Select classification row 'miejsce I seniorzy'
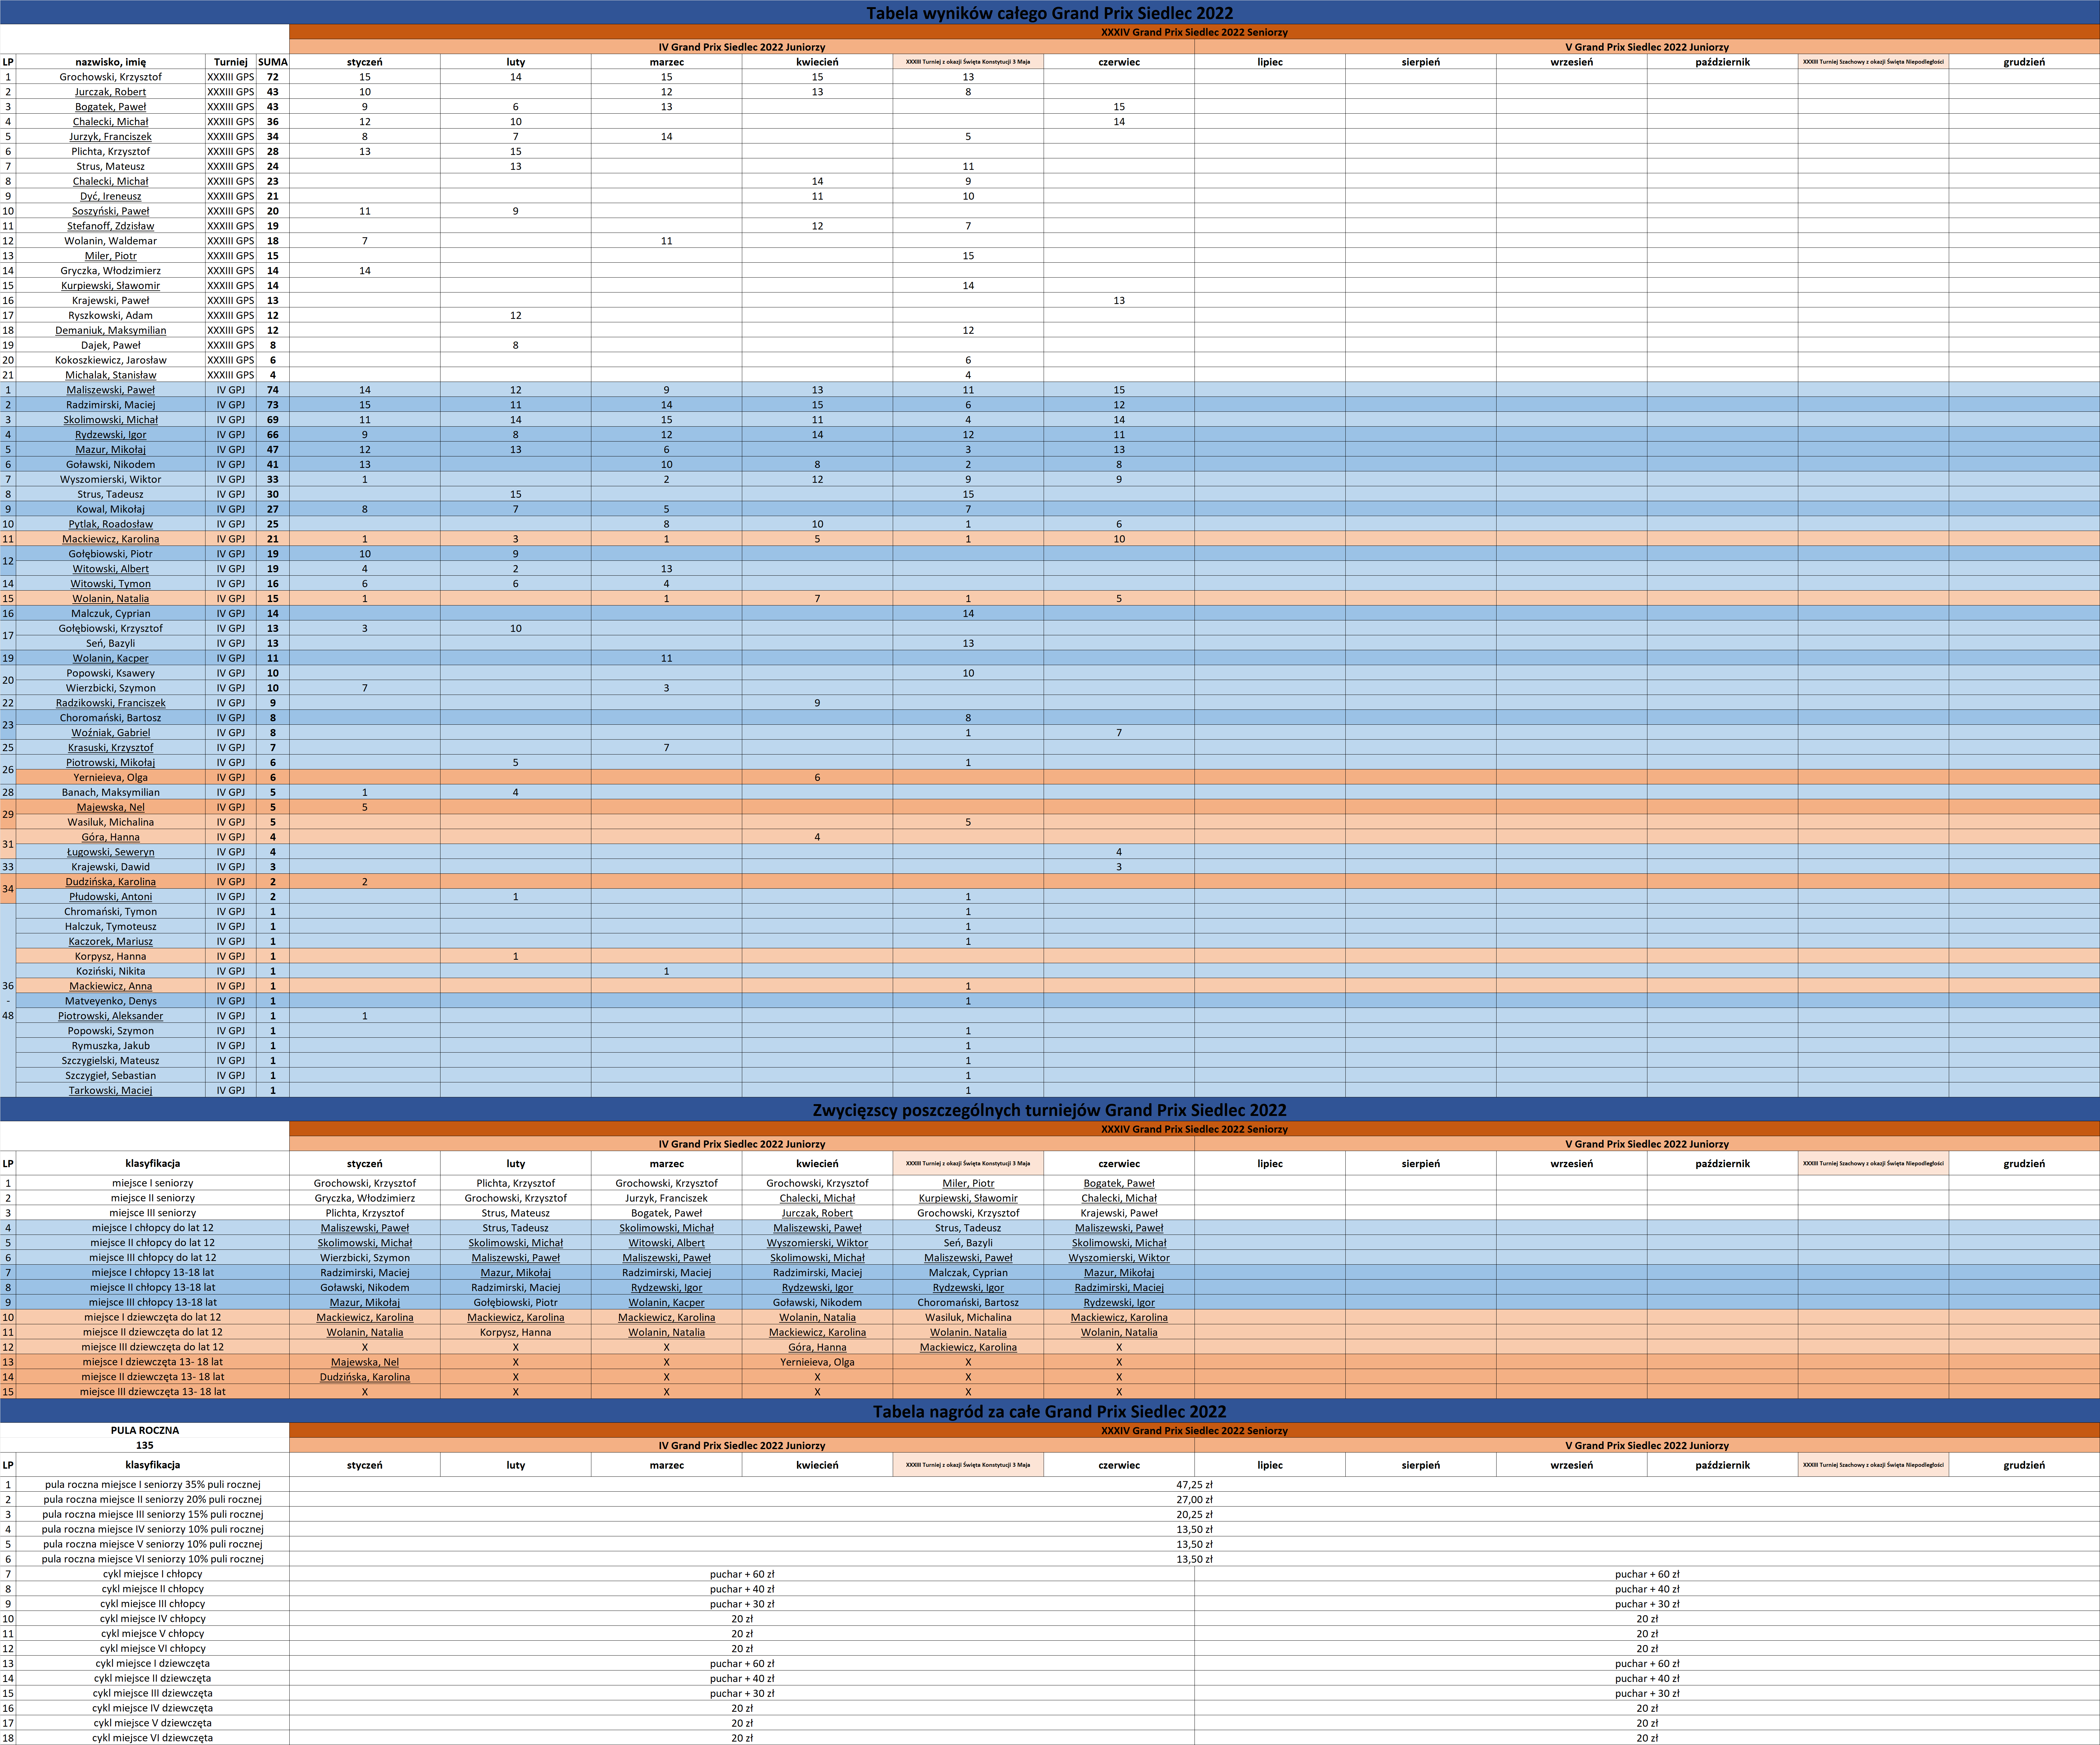Viewport: 2100px width, 1745px height. point(152,1183)
